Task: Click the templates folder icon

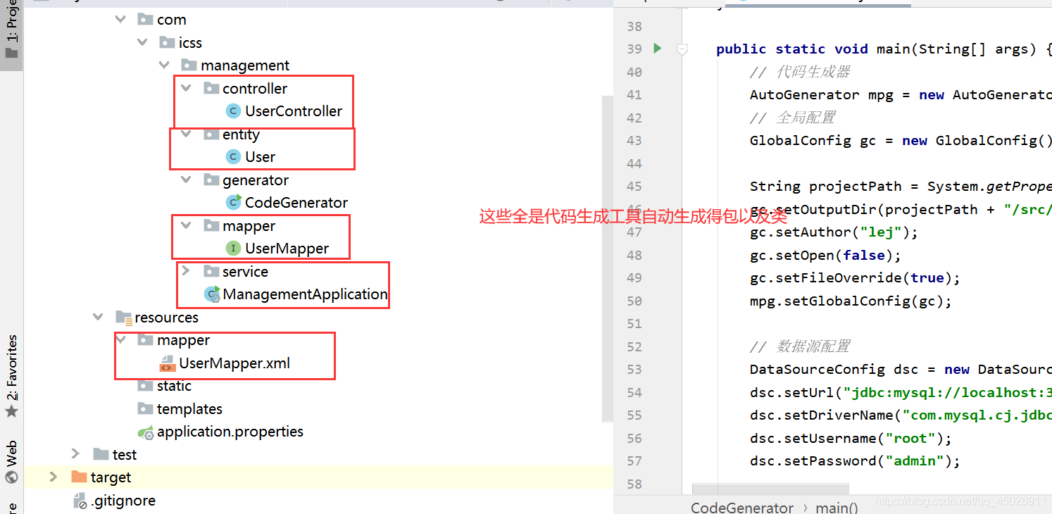Action: 145,408
